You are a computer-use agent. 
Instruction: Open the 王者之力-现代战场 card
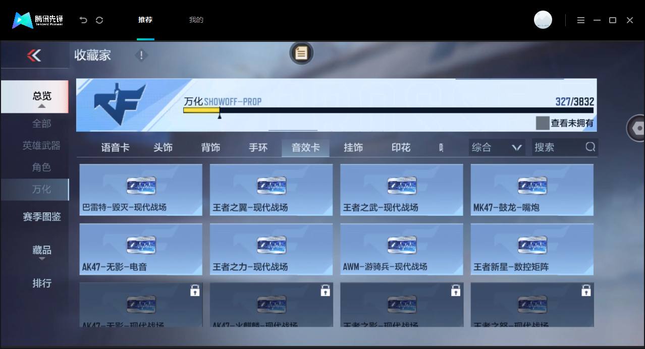[x=271, y=249]
